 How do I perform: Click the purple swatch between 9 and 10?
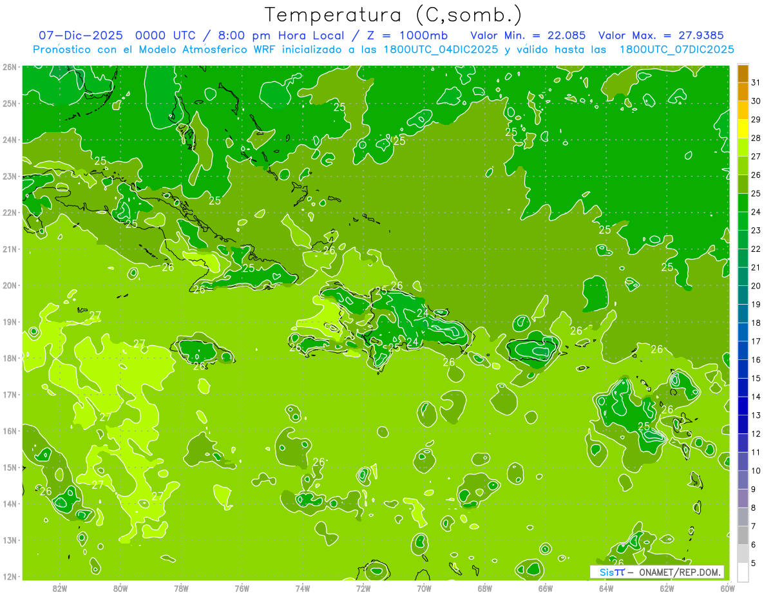coord(743,480)
